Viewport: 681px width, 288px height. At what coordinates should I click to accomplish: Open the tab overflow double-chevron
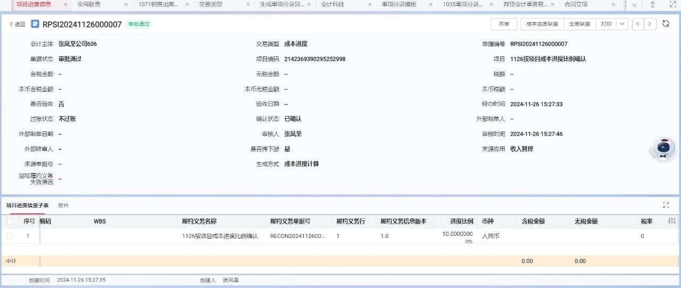[634, 4]
